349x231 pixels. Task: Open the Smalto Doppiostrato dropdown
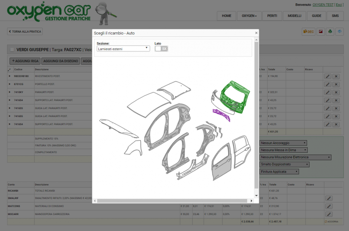click(284, 164)
